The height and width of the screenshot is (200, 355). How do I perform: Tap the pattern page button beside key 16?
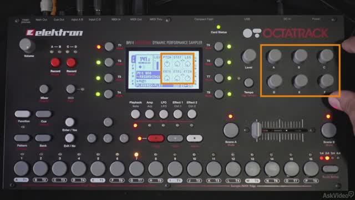tap(331, 169)
